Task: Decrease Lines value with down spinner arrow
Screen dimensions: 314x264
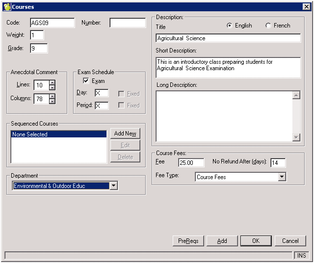Action: 52,87
